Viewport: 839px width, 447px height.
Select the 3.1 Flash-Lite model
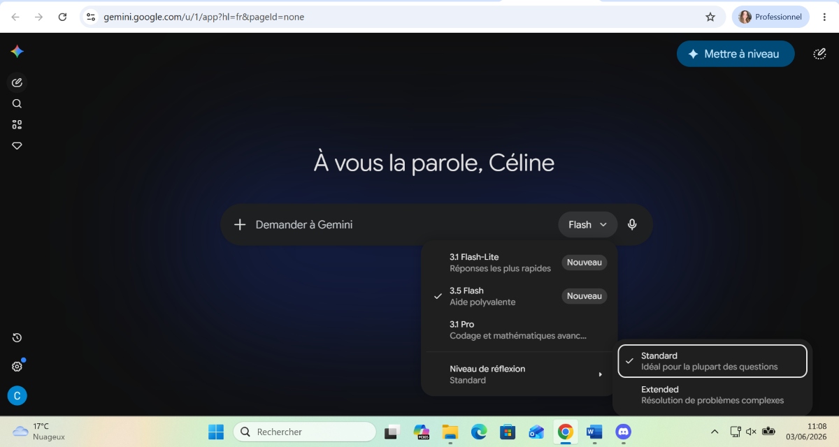(519, 263)
